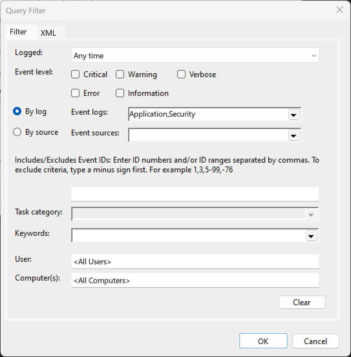This screenshot has width=351, height=357.
Task: Select the By log radio button
Action: (x=17, y=111)
